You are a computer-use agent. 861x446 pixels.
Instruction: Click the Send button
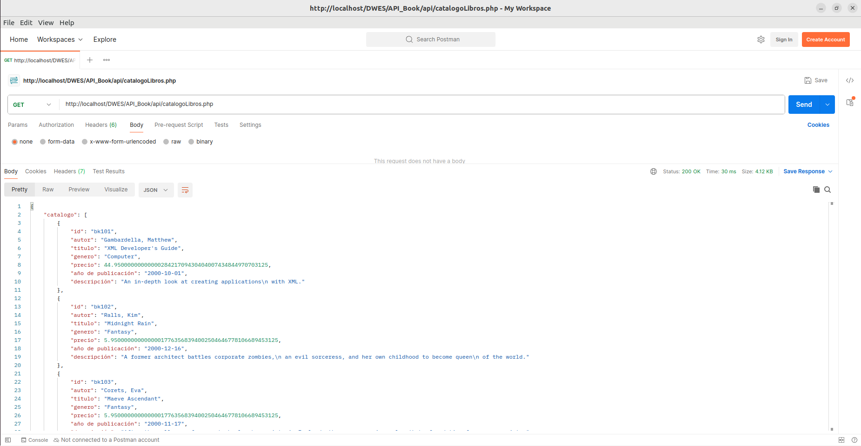804,105
